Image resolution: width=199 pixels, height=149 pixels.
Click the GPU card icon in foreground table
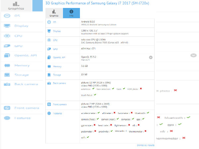pos(49,49)
